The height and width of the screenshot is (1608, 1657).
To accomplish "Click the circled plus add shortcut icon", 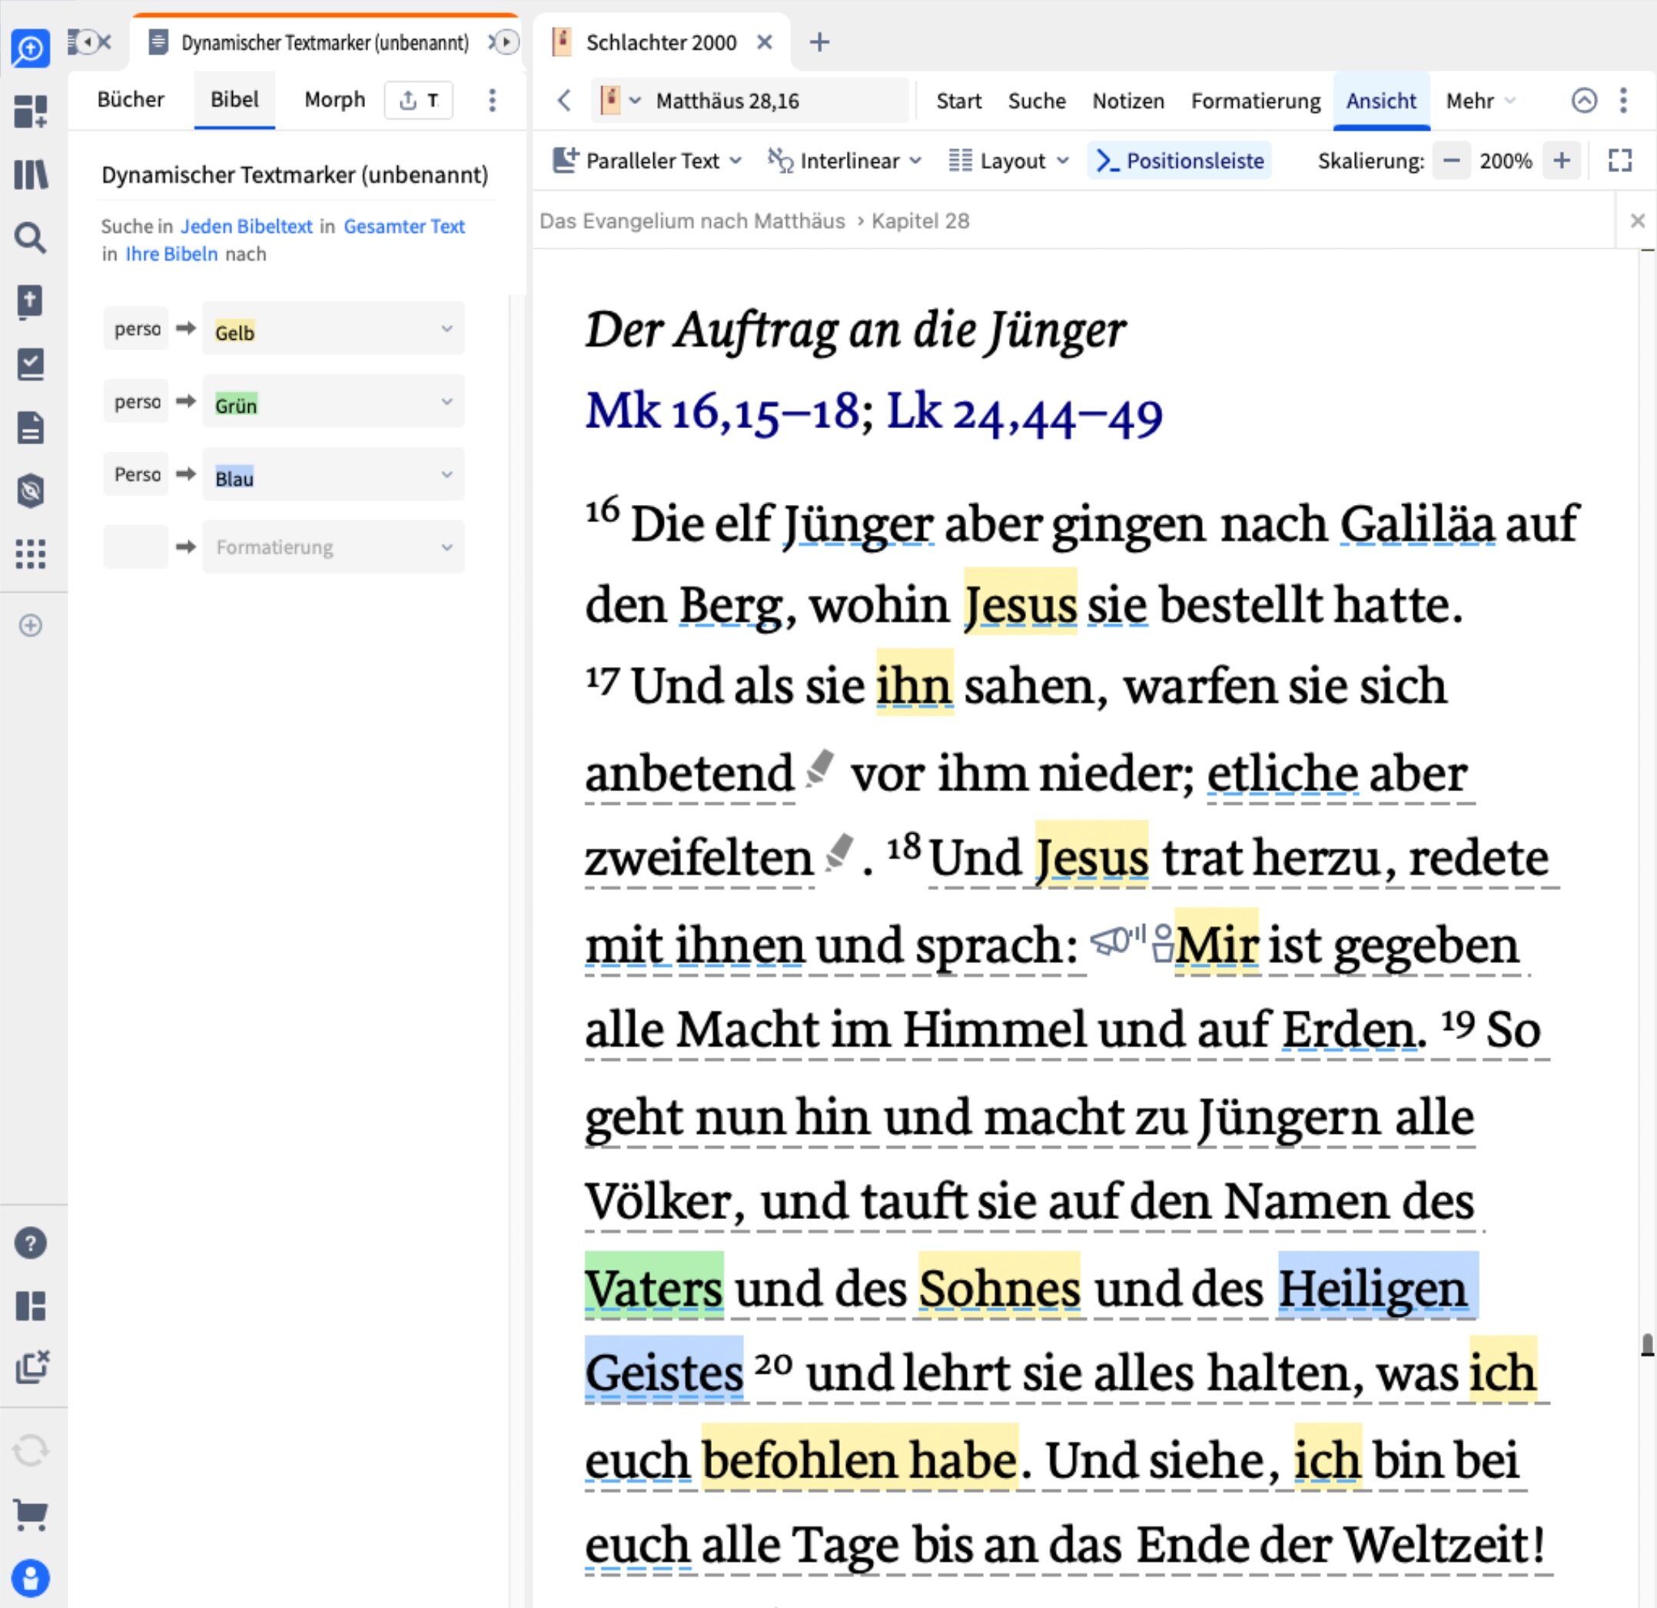I will pos(31,626).
